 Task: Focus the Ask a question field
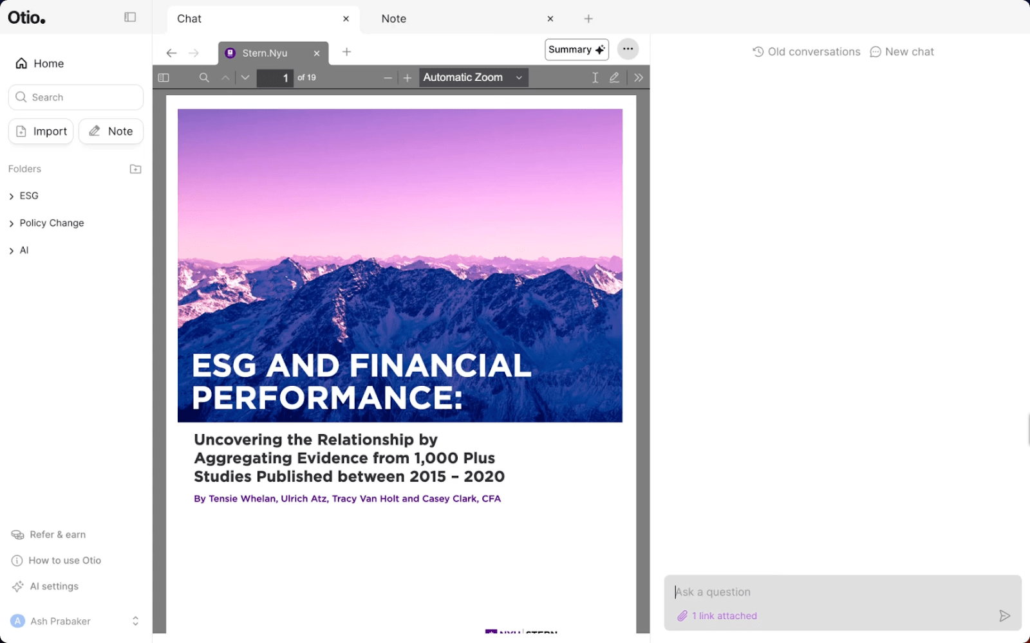tap(830, 592)
